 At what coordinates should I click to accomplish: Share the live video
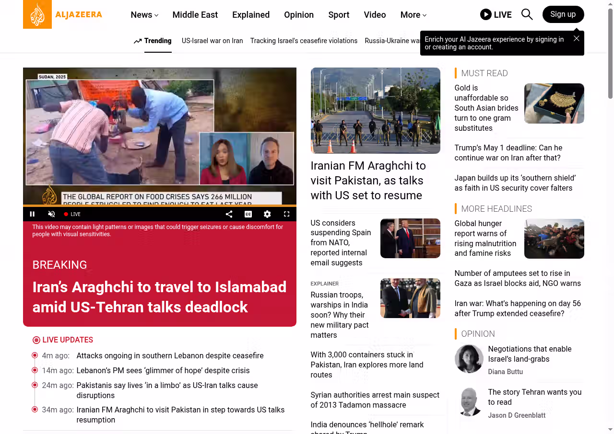229,214
